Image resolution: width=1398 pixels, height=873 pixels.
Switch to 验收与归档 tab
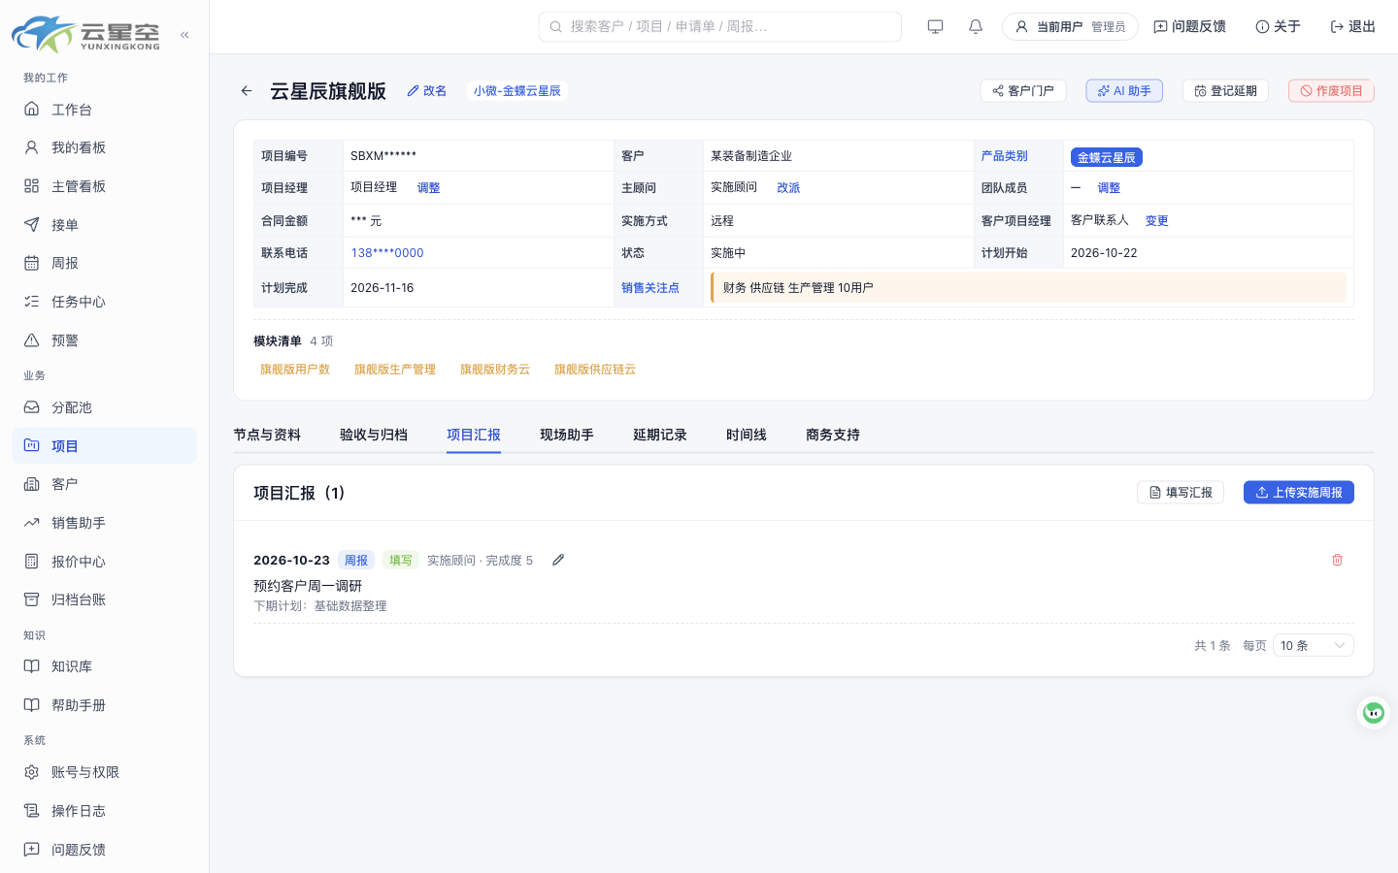[374, 435]
